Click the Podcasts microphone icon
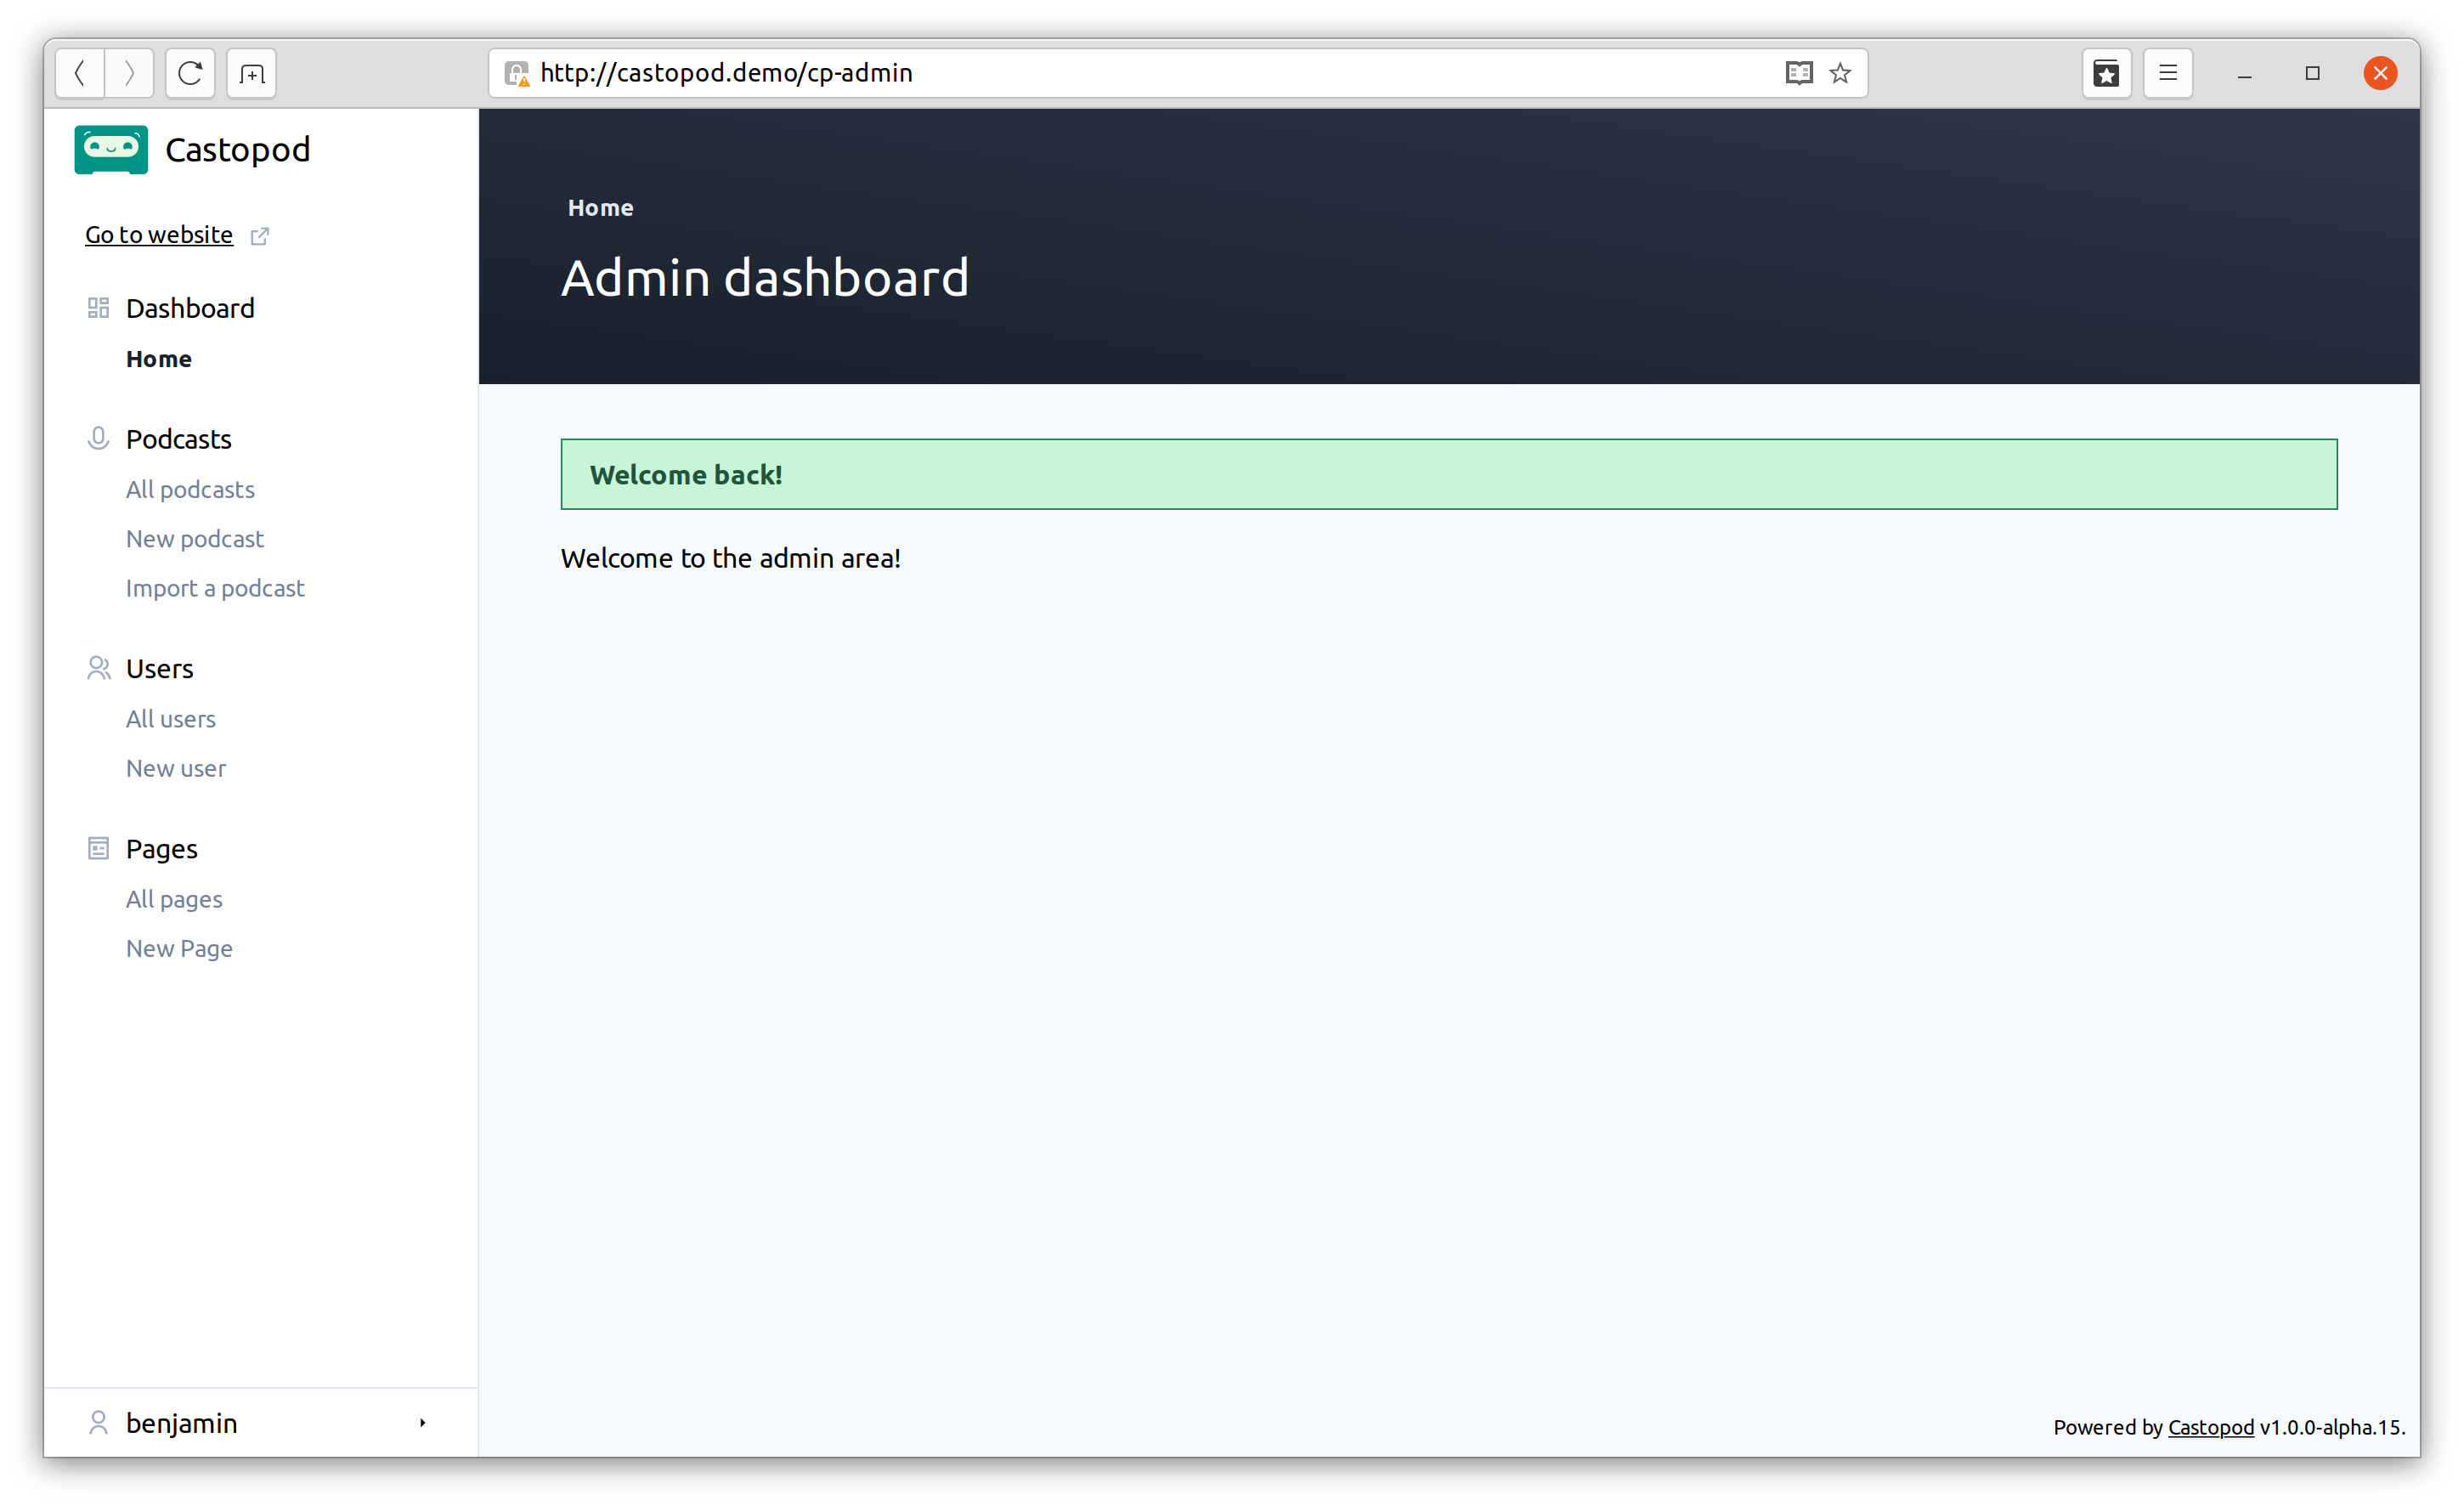2464x1506 pixels. [x=98, y=439]
